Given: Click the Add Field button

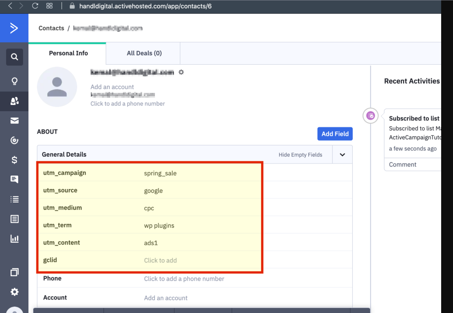Looking at the screenshot, I should tap(335, 134).
